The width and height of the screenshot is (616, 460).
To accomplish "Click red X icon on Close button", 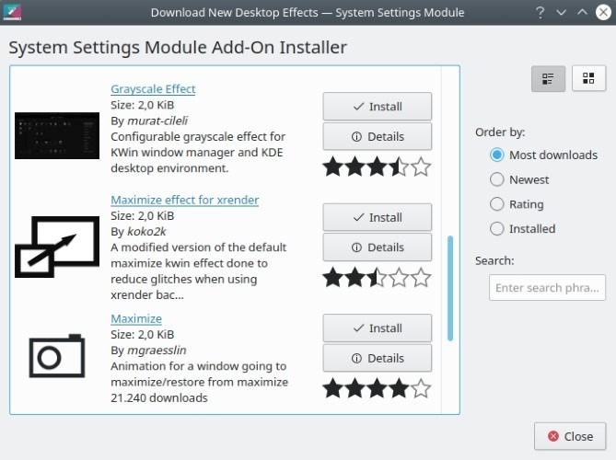I will click(x=553, y=436).
